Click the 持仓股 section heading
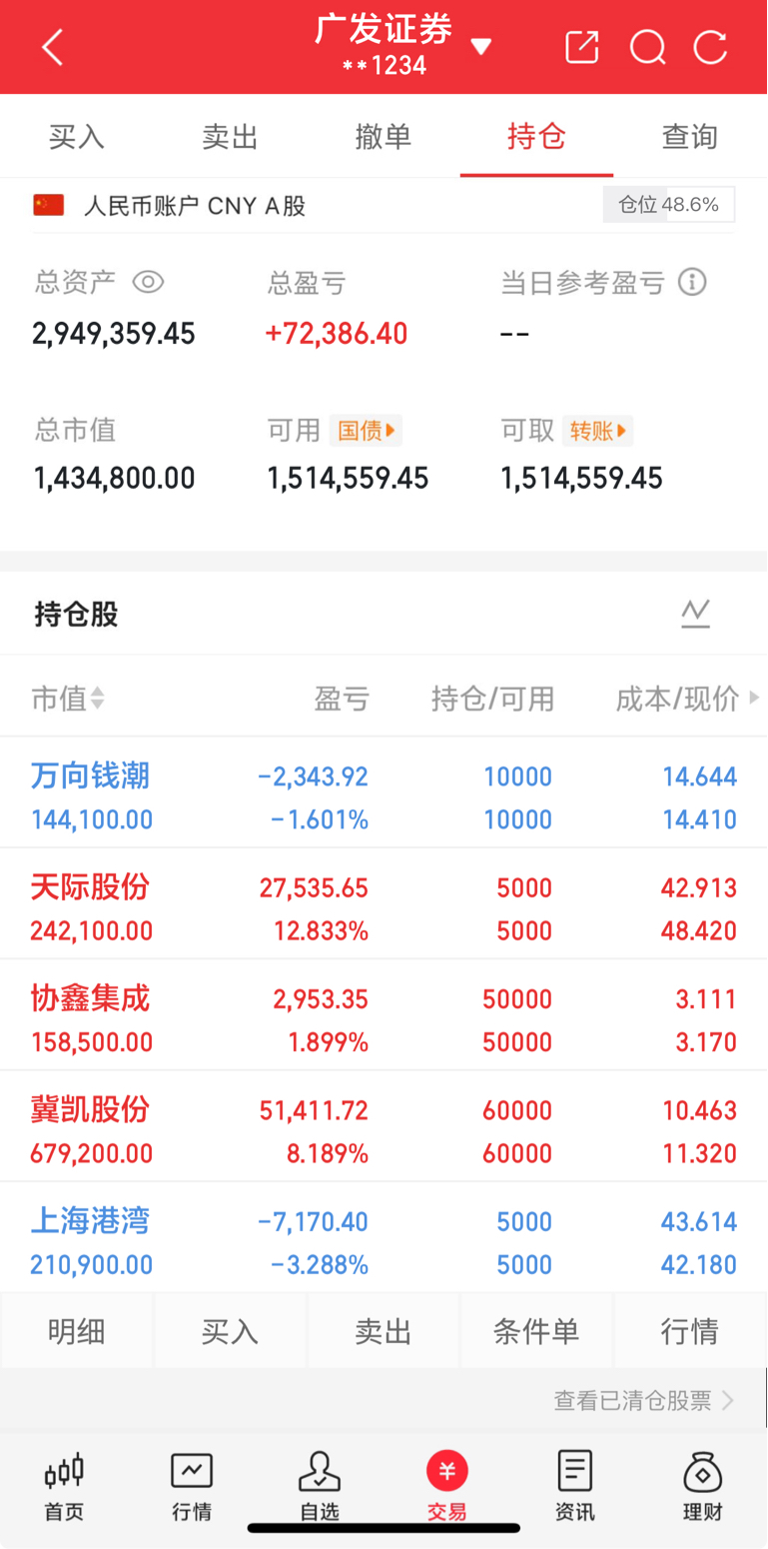Viewport: 768px width, 1549px height. click(x=76, y=614)
